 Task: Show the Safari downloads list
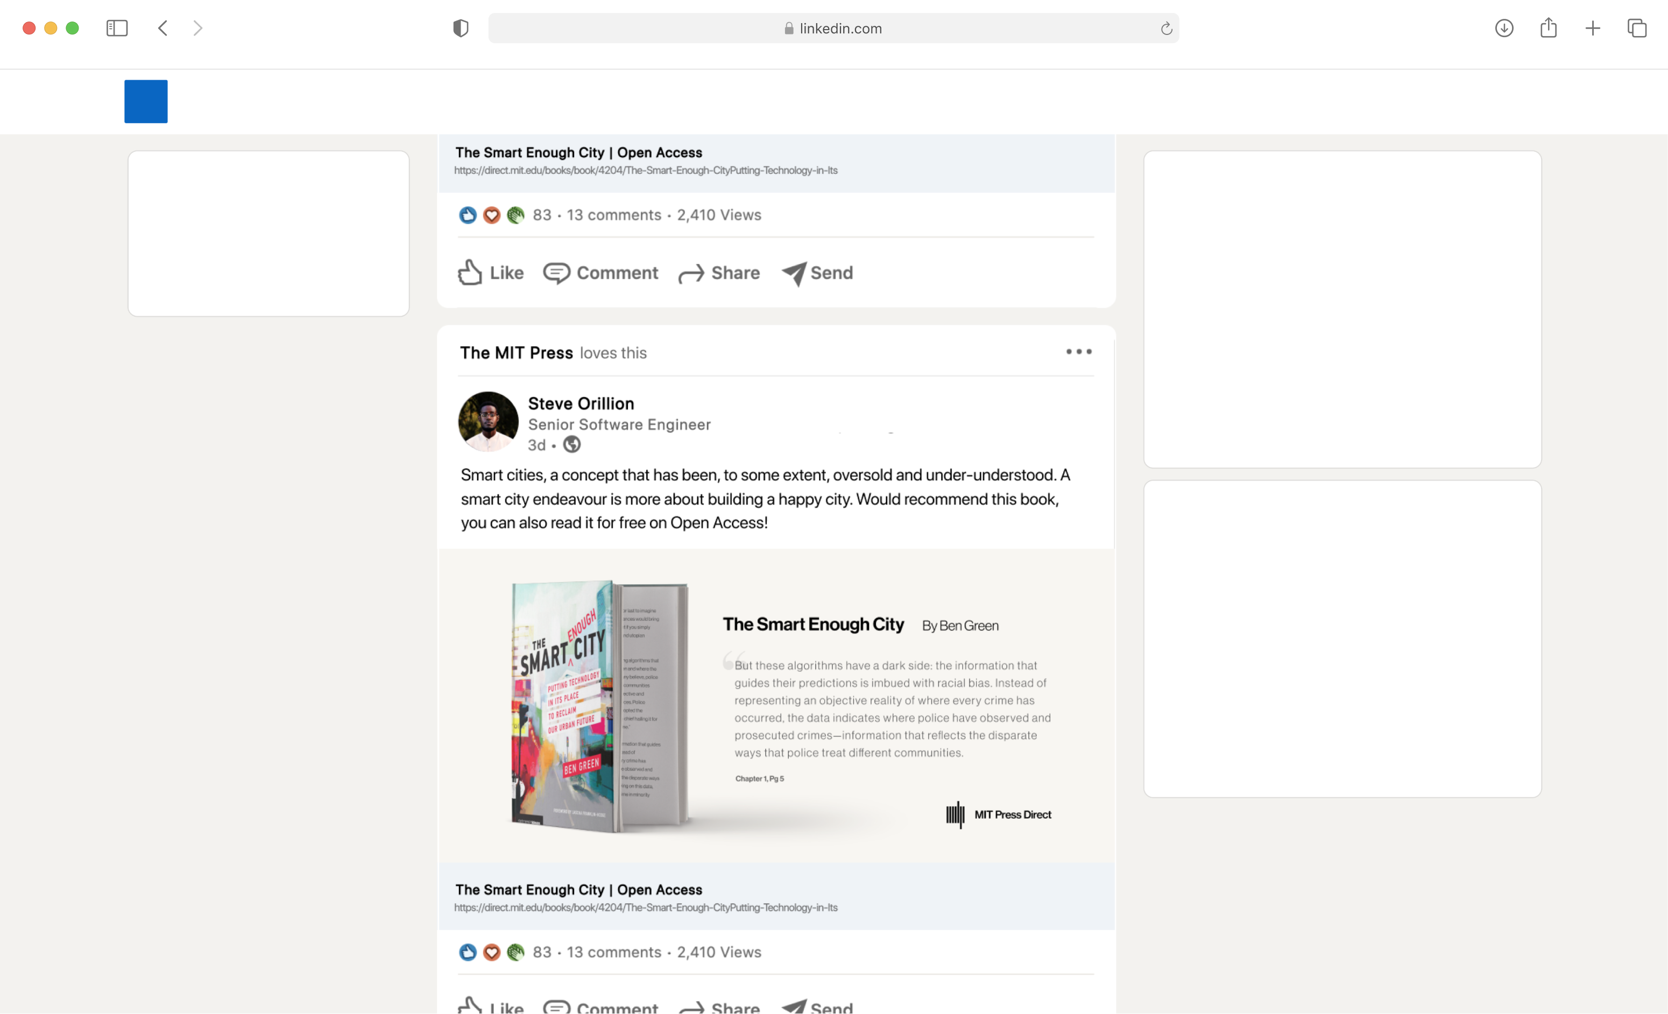1503,28
